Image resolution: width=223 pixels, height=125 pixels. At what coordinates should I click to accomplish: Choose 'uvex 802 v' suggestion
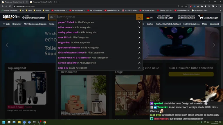(73, 37)
